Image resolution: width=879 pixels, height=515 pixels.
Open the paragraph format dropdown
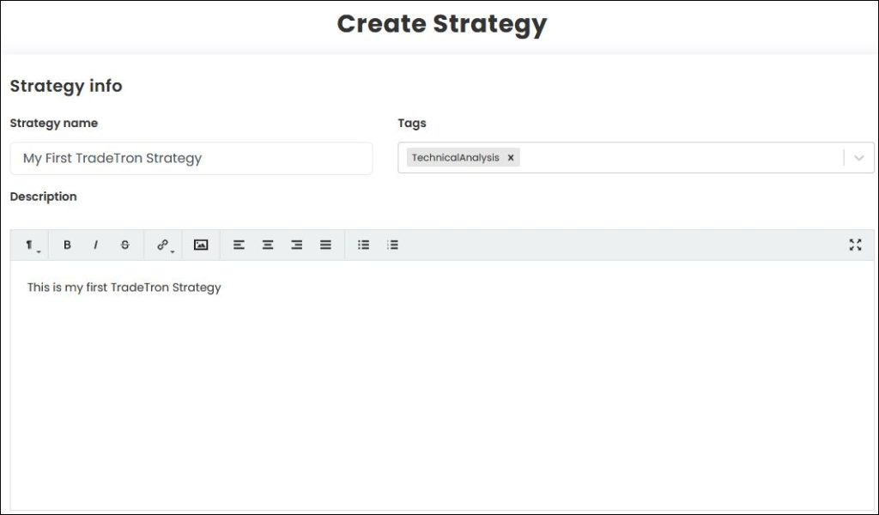pyautogui.click(x=31, y=245)
